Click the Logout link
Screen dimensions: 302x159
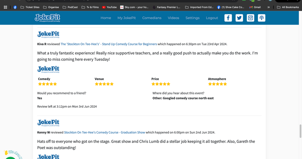(212, 18)
